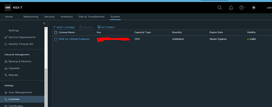Collapse the sidebar with double chevron
The width and height of the screenshot is (272, 107).
44,23
